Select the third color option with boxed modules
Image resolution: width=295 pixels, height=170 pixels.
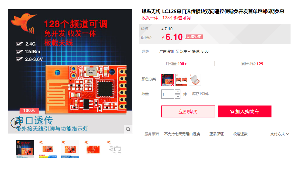tap(195, 80)
